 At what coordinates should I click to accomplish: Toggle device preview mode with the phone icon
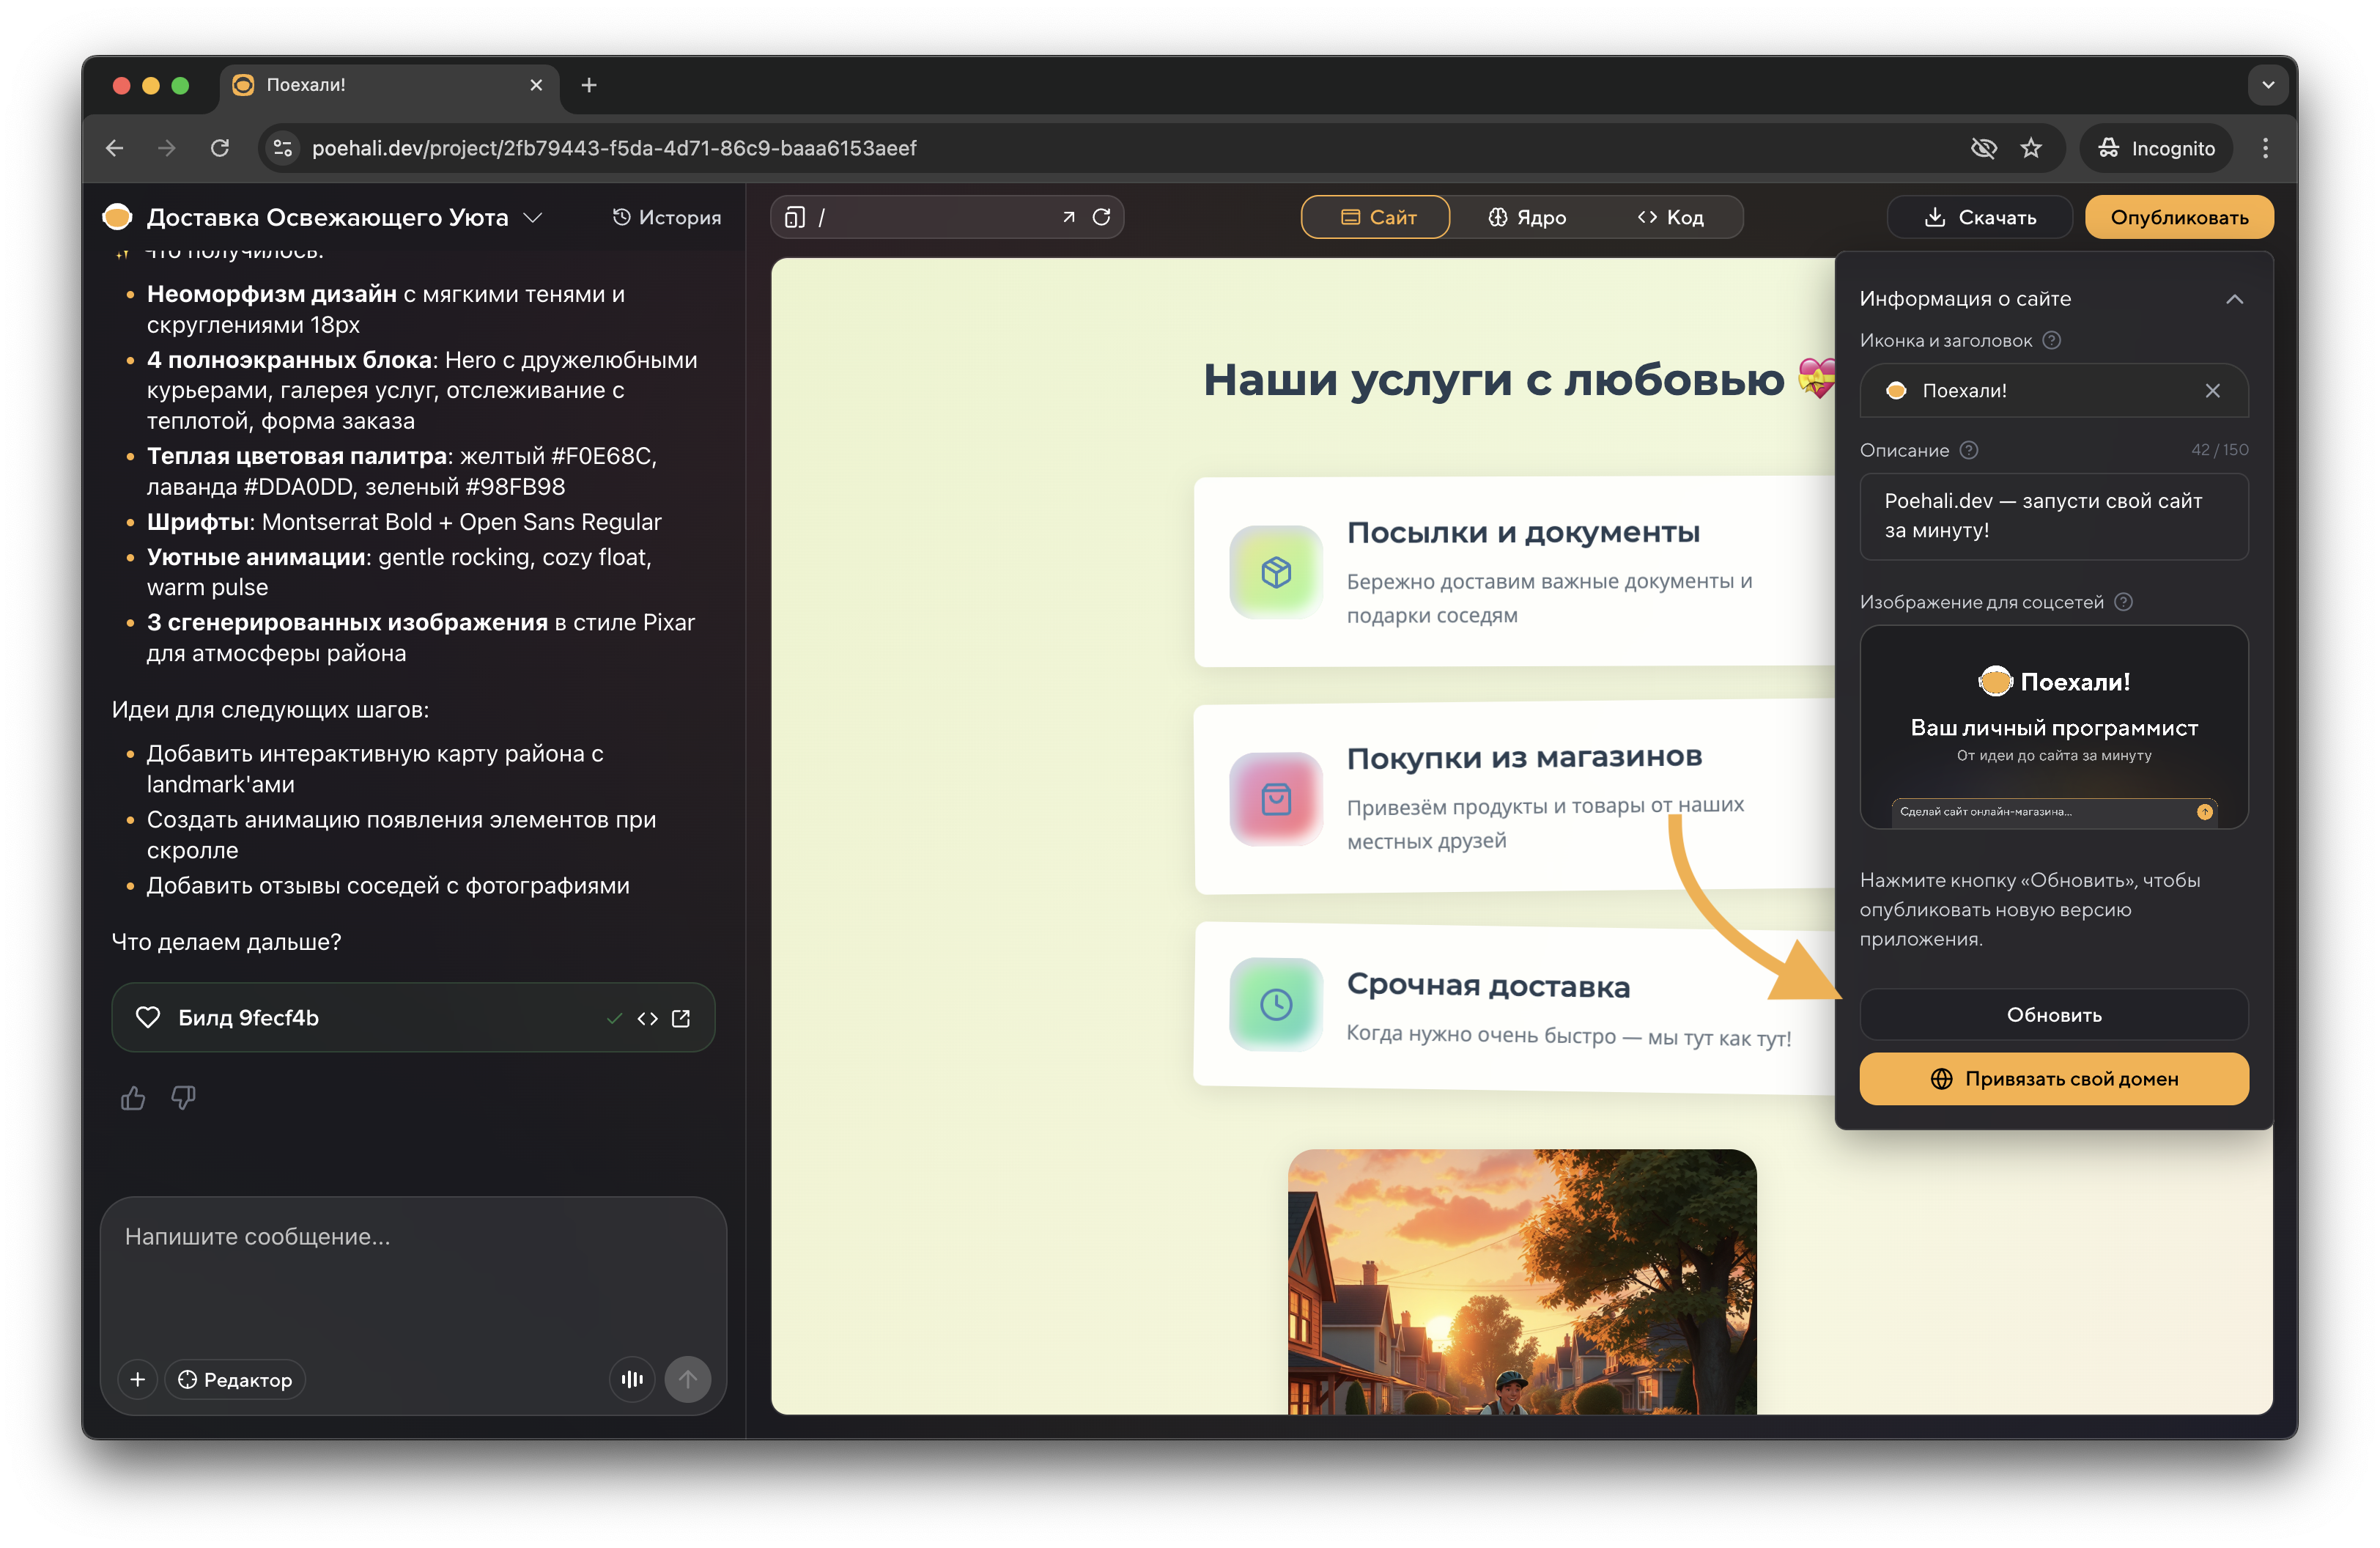794,216
